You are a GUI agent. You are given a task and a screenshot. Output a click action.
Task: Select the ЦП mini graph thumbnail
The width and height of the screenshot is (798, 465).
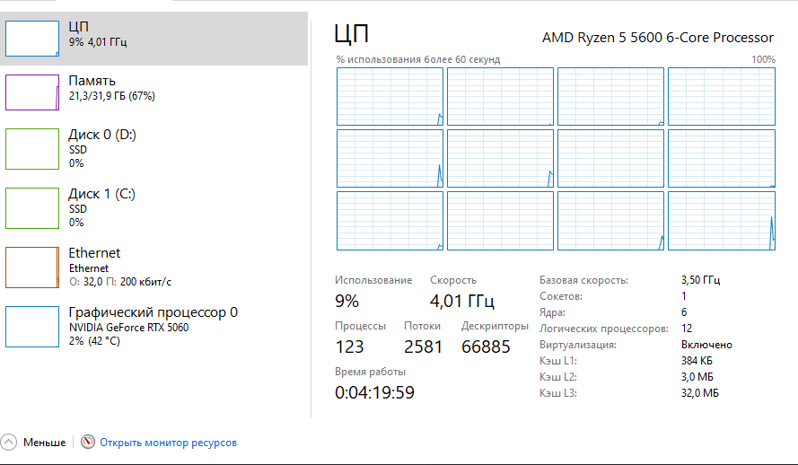[32, 38]
